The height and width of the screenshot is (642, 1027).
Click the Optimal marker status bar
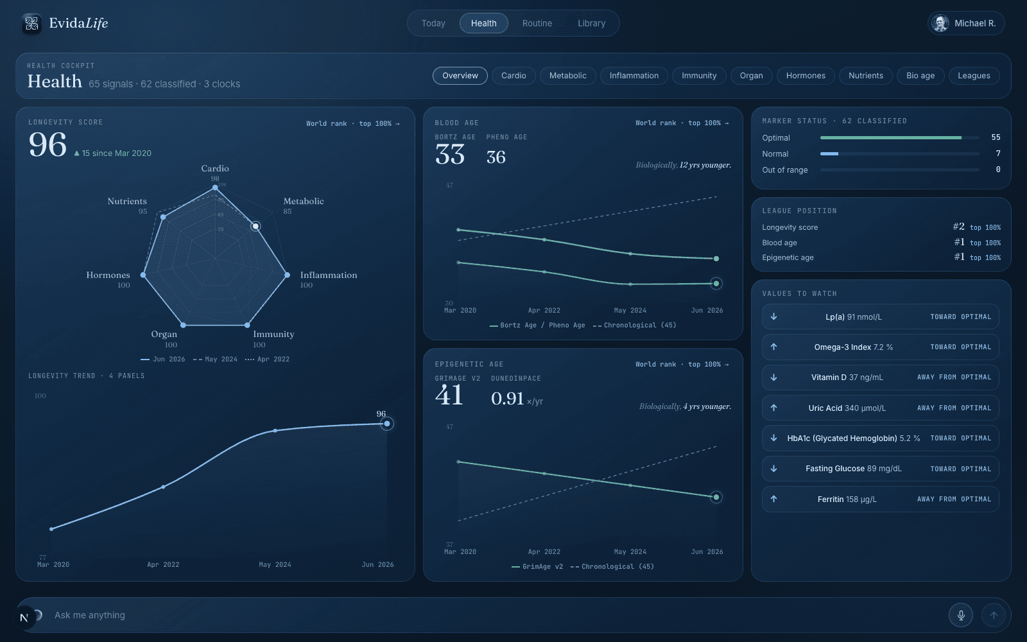(x=900, y=137)
